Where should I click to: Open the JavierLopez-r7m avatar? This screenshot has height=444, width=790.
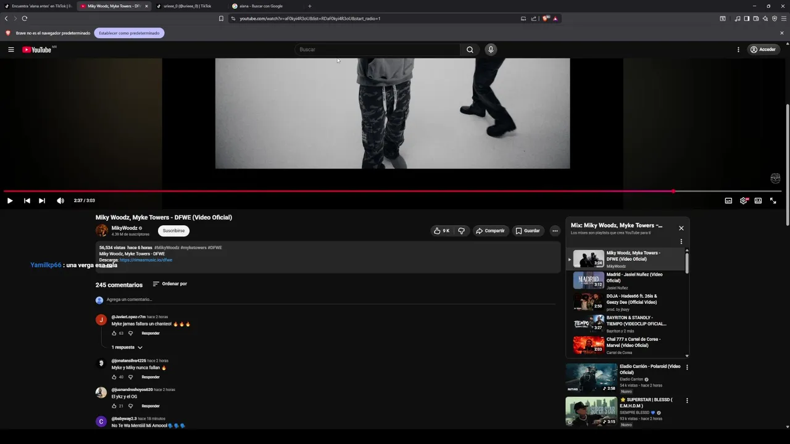click(101, 319)
